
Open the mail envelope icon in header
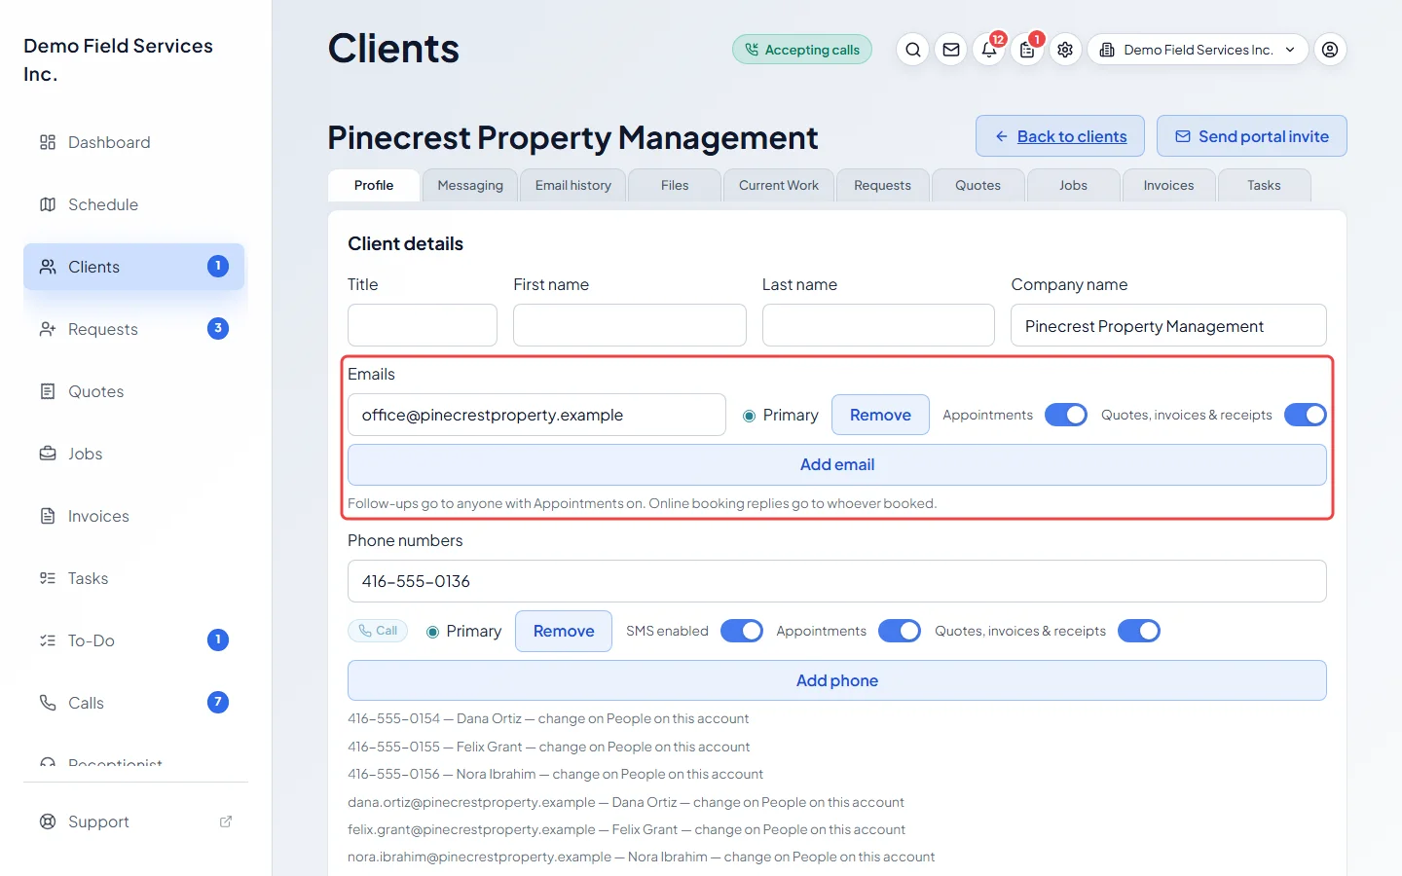(951, 50)
